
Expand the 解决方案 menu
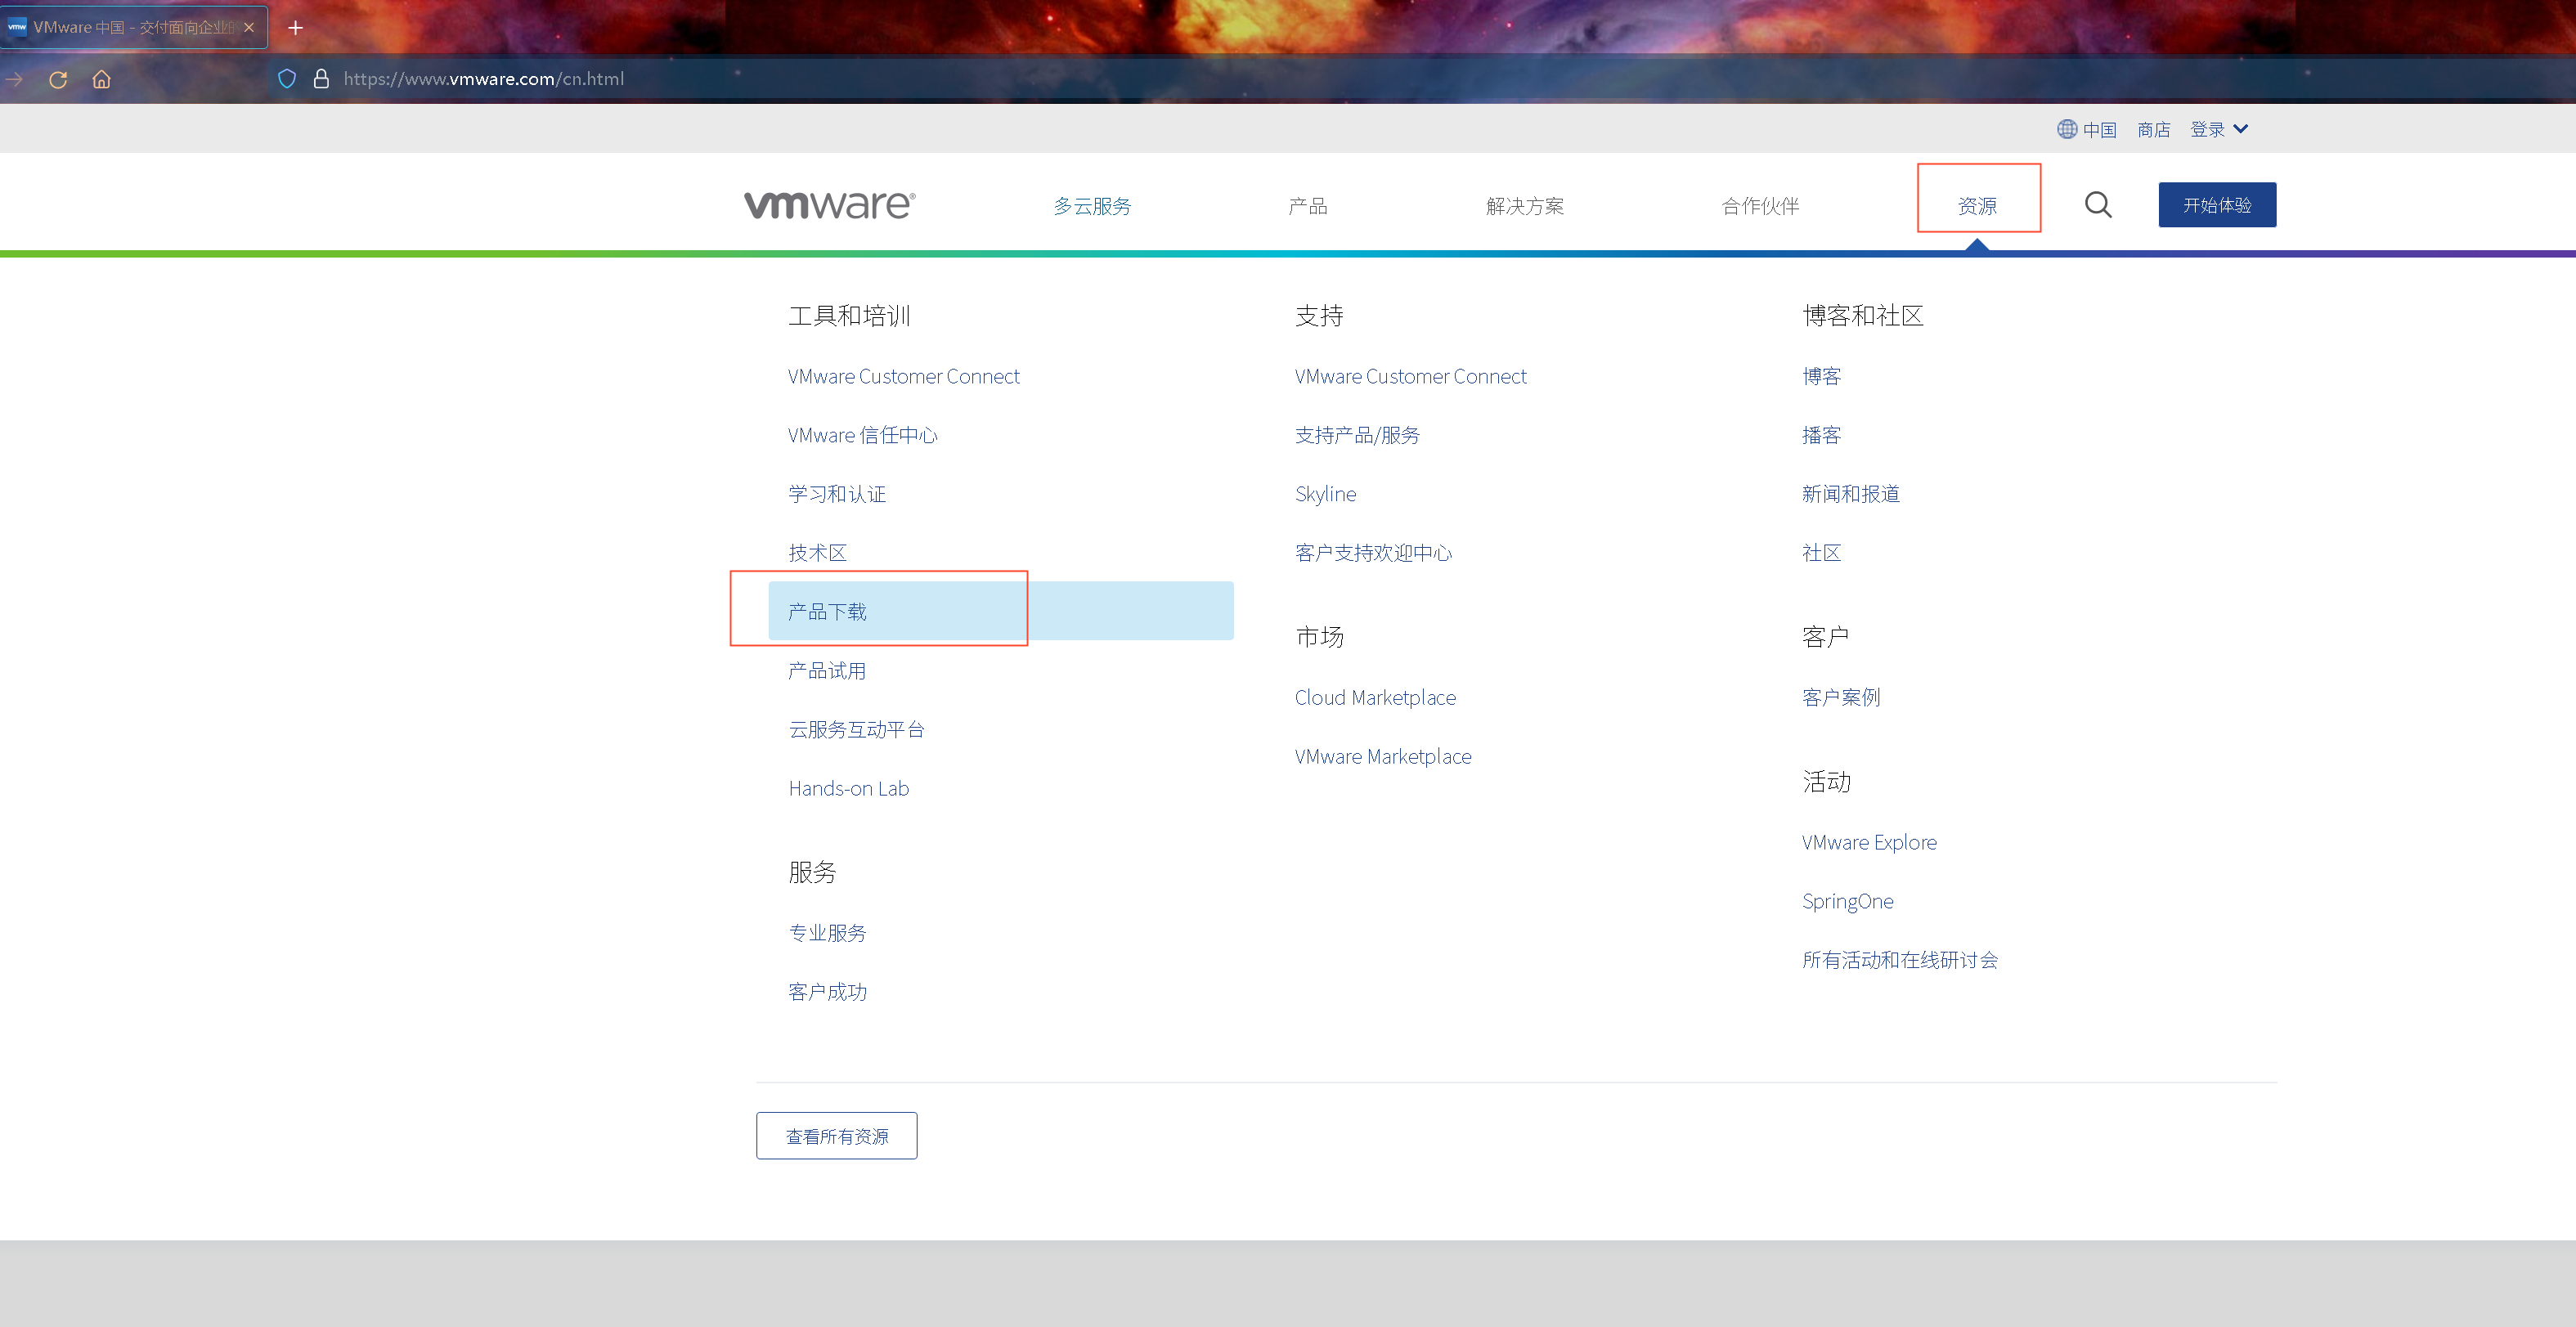[1524, 206]
